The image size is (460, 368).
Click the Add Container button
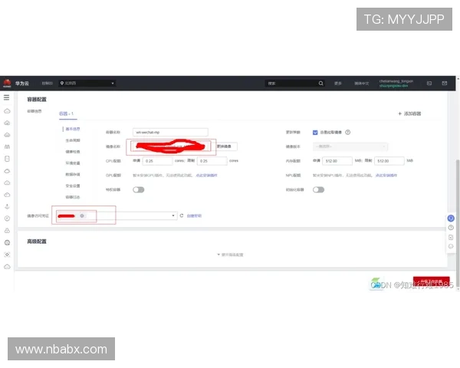409,113
